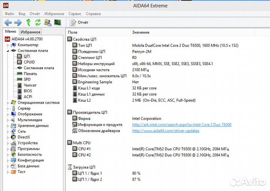Open the Файл menu
Image resolution: width=270 pixels, height=191 pixels.
[x=9, y=14]
